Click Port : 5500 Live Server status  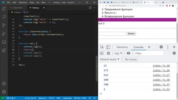(x=80, y=98)
